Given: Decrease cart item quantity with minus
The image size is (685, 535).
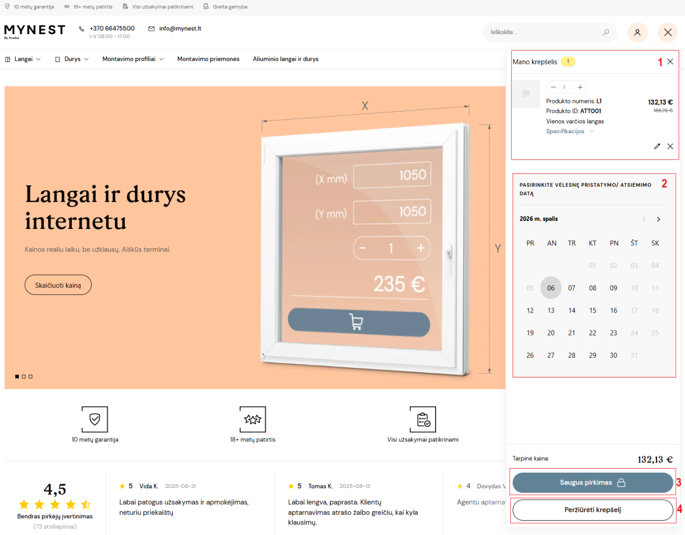Looking at the screenshot, I should coord(553,87).
